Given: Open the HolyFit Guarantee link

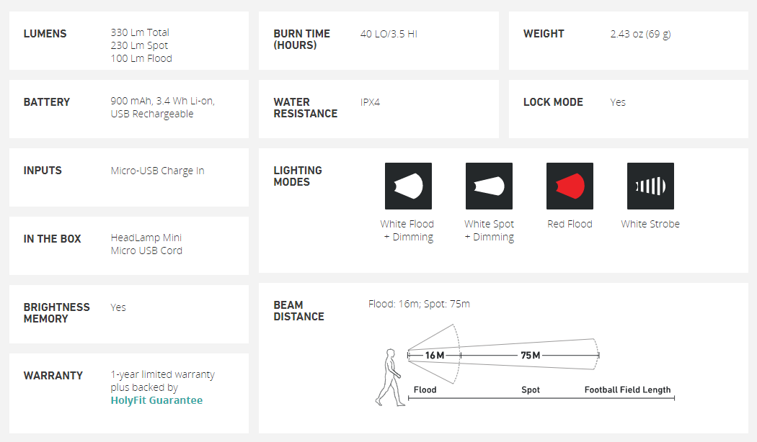Looking at the screenshot, I should pyautogui.click(x=156, y=400).
